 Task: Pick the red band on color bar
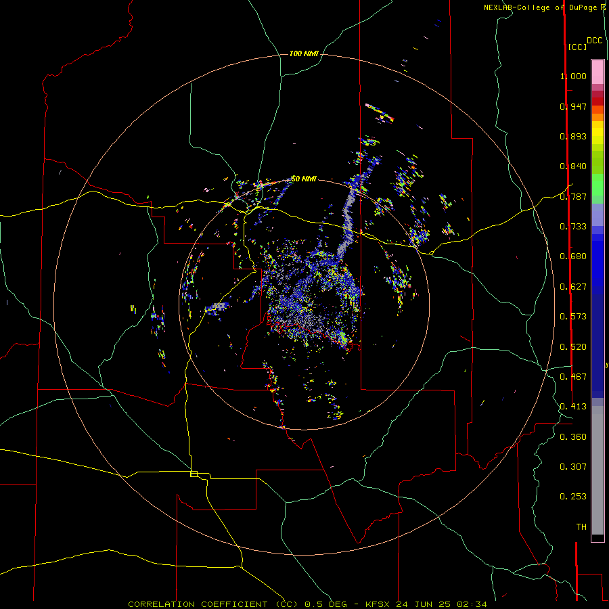pos(597,101)
